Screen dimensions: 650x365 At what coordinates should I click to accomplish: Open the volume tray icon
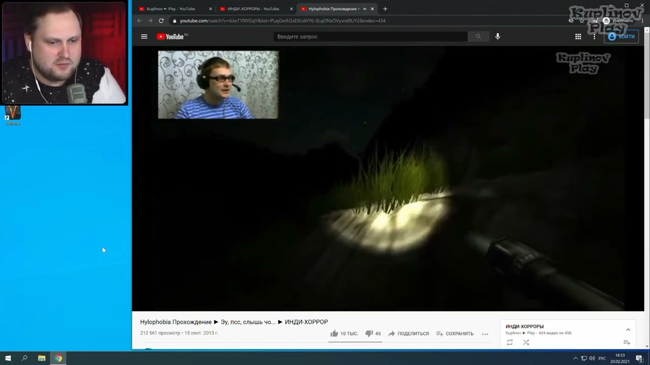point(592,358)
